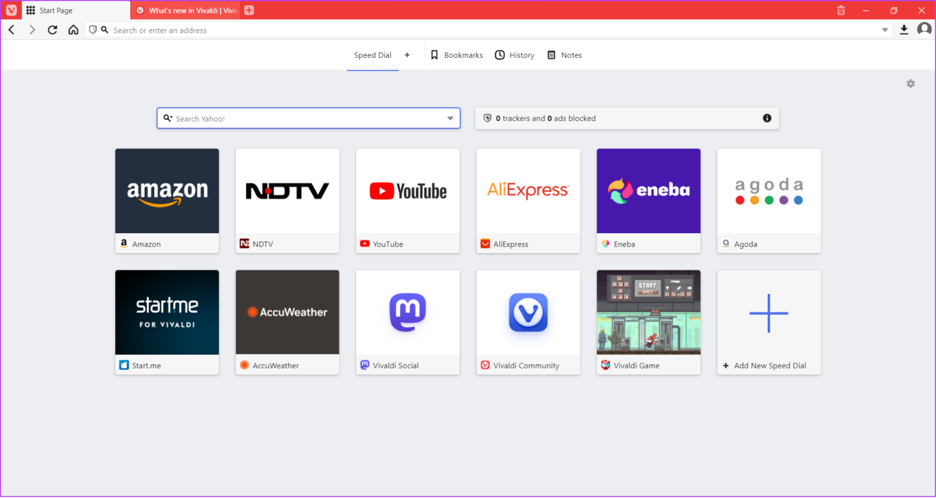Expand the address bar suggestions dropdown
936x498 pixels.
pyautogui.click(x=885, y=29)
